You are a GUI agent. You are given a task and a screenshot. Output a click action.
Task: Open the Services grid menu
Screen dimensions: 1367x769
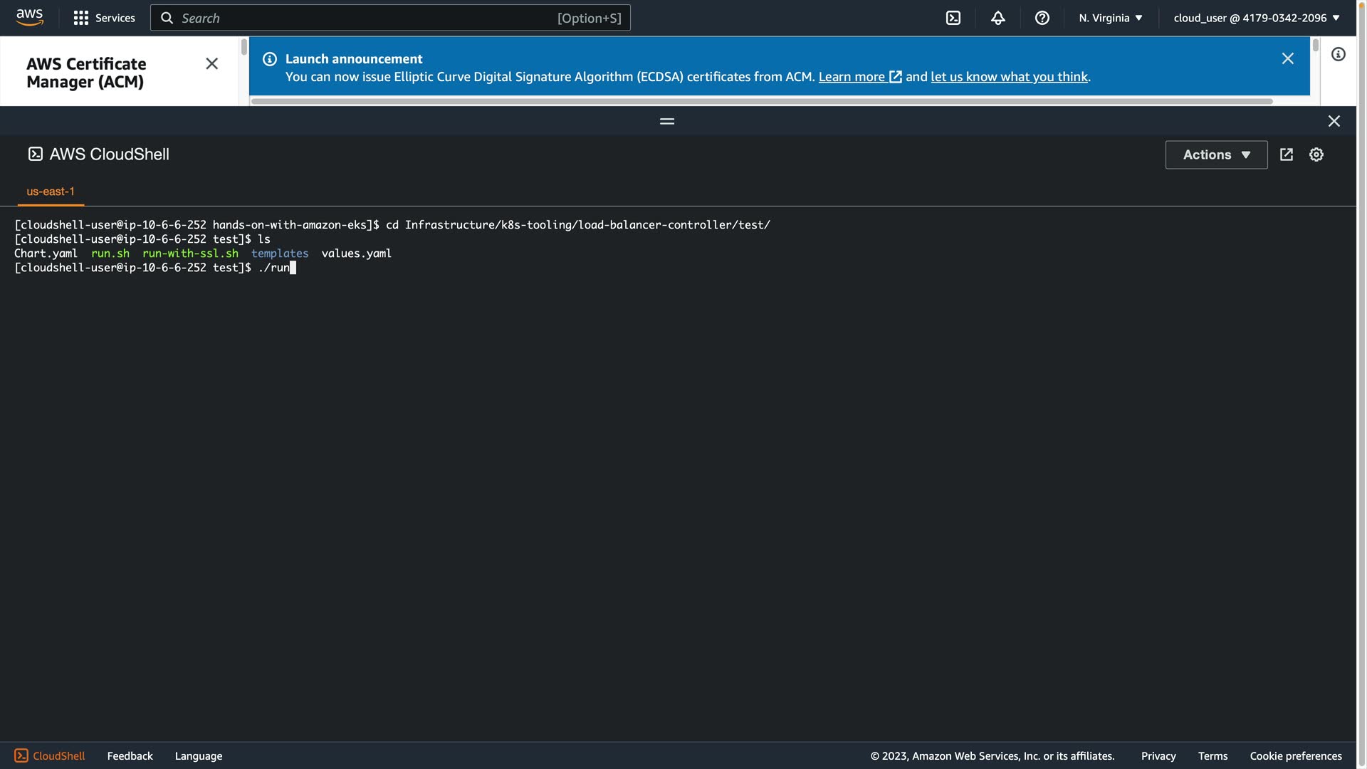coord(104,18)
